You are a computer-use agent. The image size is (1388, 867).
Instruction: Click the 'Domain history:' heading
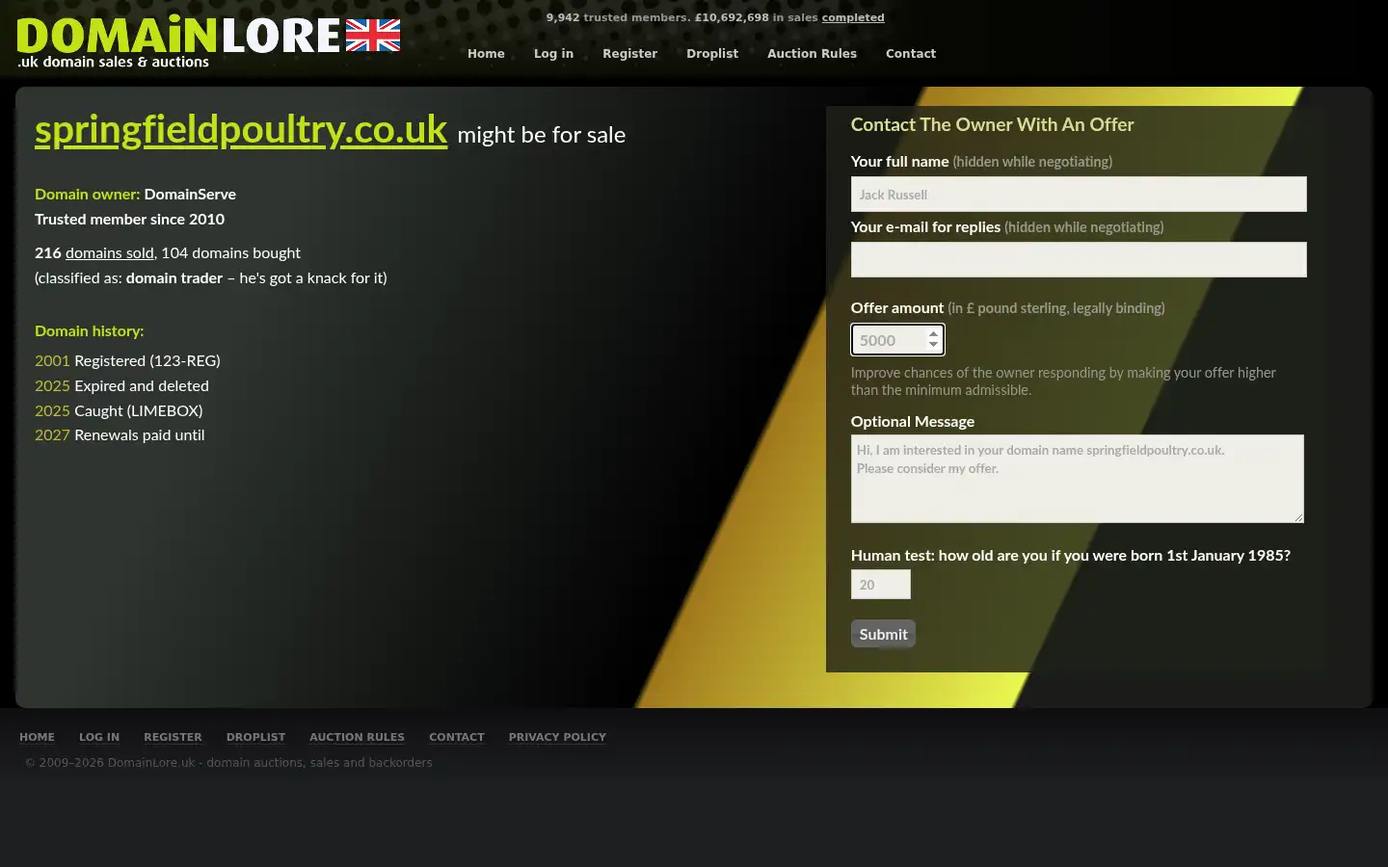89,330
